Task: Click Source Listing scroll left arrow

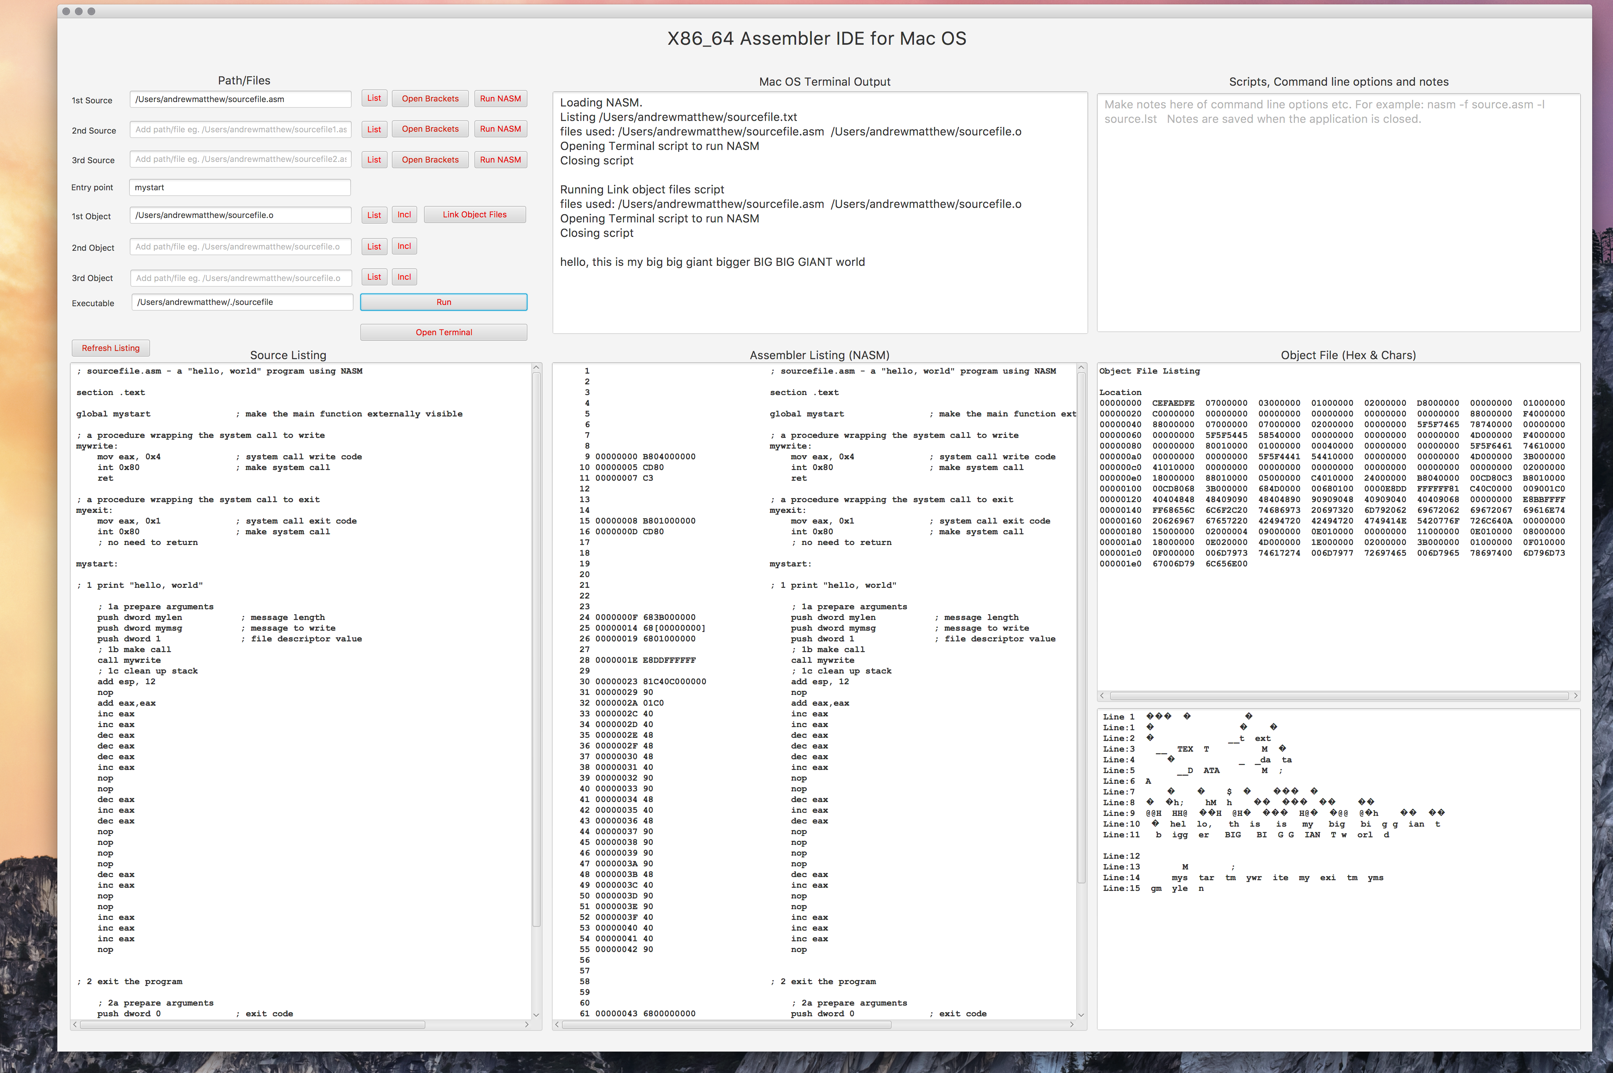Action: (75, 1024)
